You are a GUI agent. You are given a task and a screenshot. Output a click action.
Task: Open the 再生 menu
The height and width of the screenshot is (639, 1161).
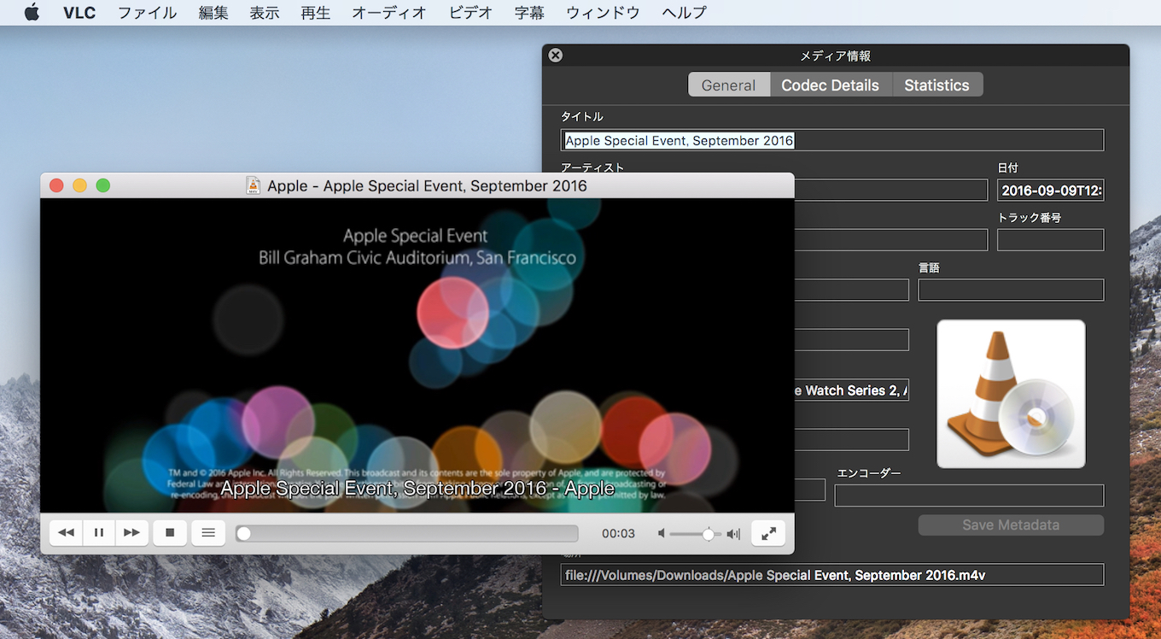316,13
